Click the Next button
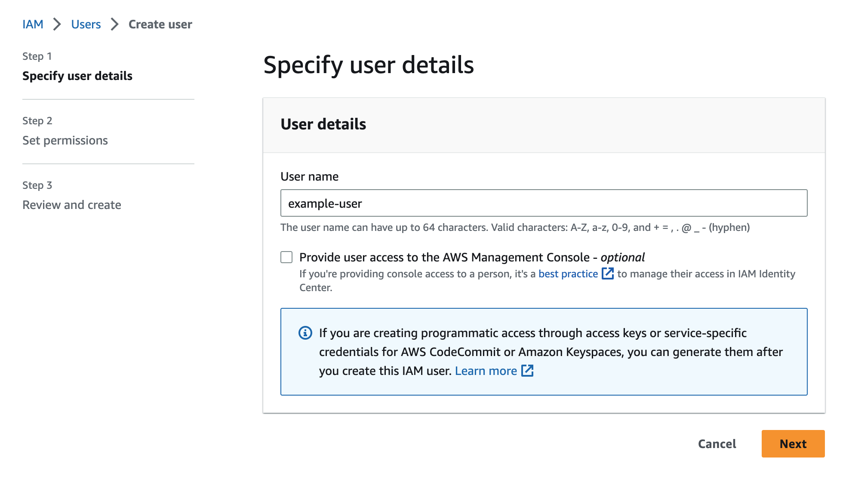 [x=793, y=444]
